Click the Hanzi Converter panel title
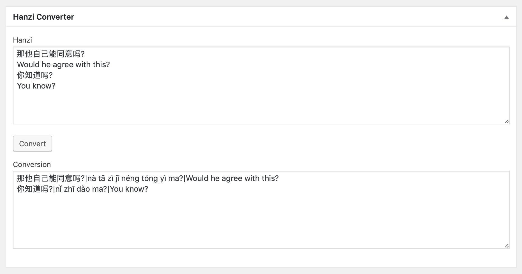522x274 pixels. coord(43,17)
